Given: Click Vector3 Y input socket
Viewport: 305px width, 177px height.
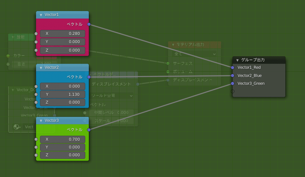Looking at the screenshot, I should point(36,147).
